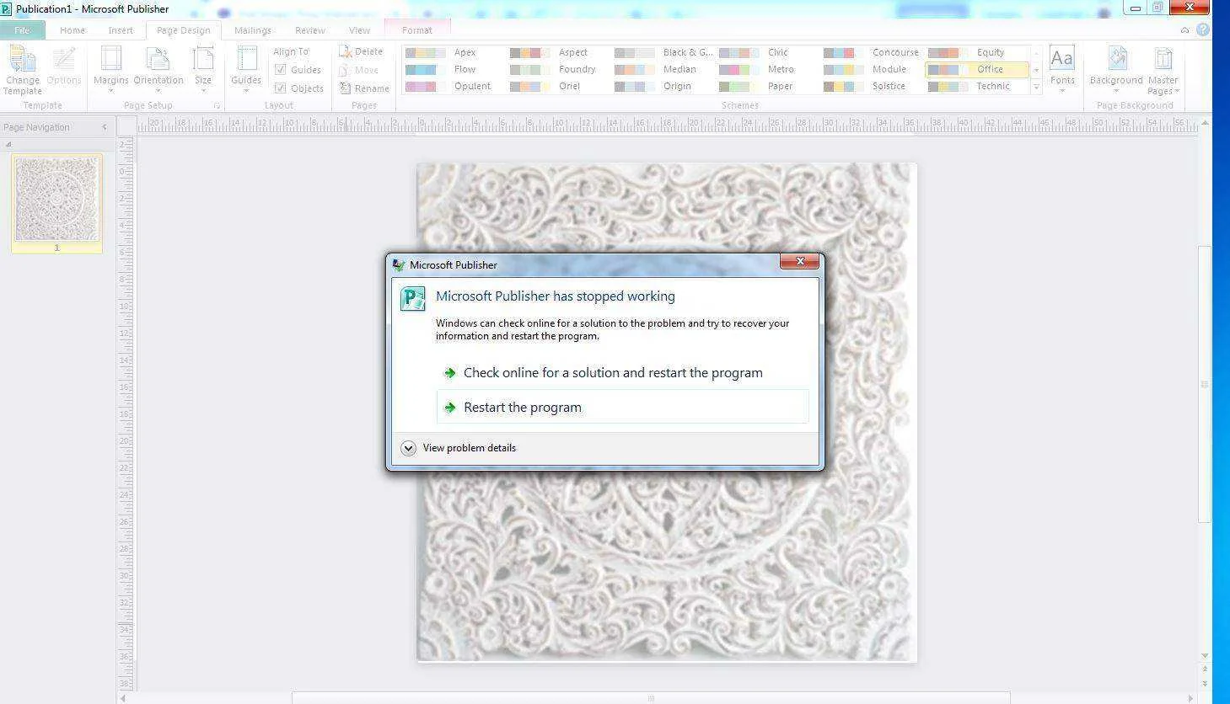This screenshot has height=704, width=1230.
Task: Apply the Module color scheme
Action: pos(871,69)
